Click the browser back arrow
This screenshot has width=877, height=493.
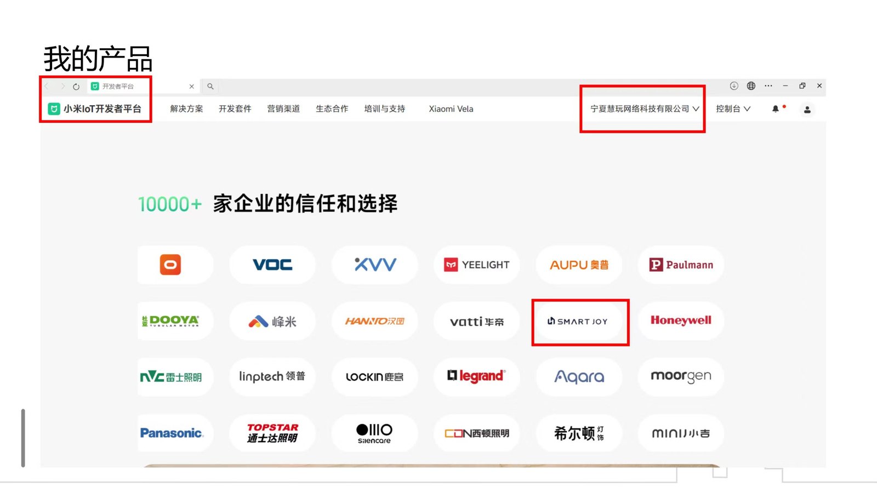tap(47, 87)
